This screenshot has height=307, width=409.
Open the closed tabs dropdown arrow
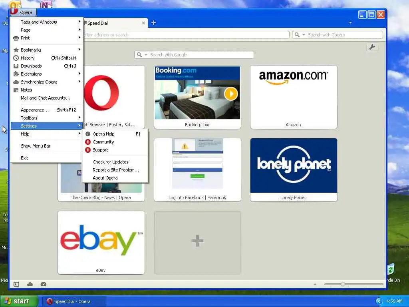point(350,23)
